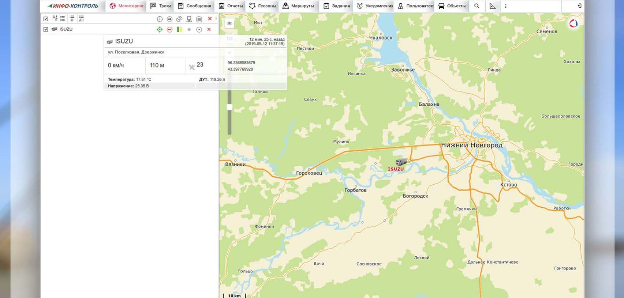The image size is (624, 298).
Task: Click the timestamp 2019-09-12 11:37:19
Action: (265, 44)
